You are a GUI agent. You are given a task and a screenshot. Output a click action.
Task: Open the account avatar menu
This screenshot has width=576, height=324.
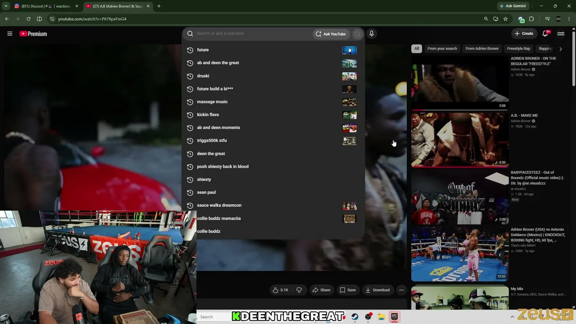pyautogui.click(x=561, y=34)
